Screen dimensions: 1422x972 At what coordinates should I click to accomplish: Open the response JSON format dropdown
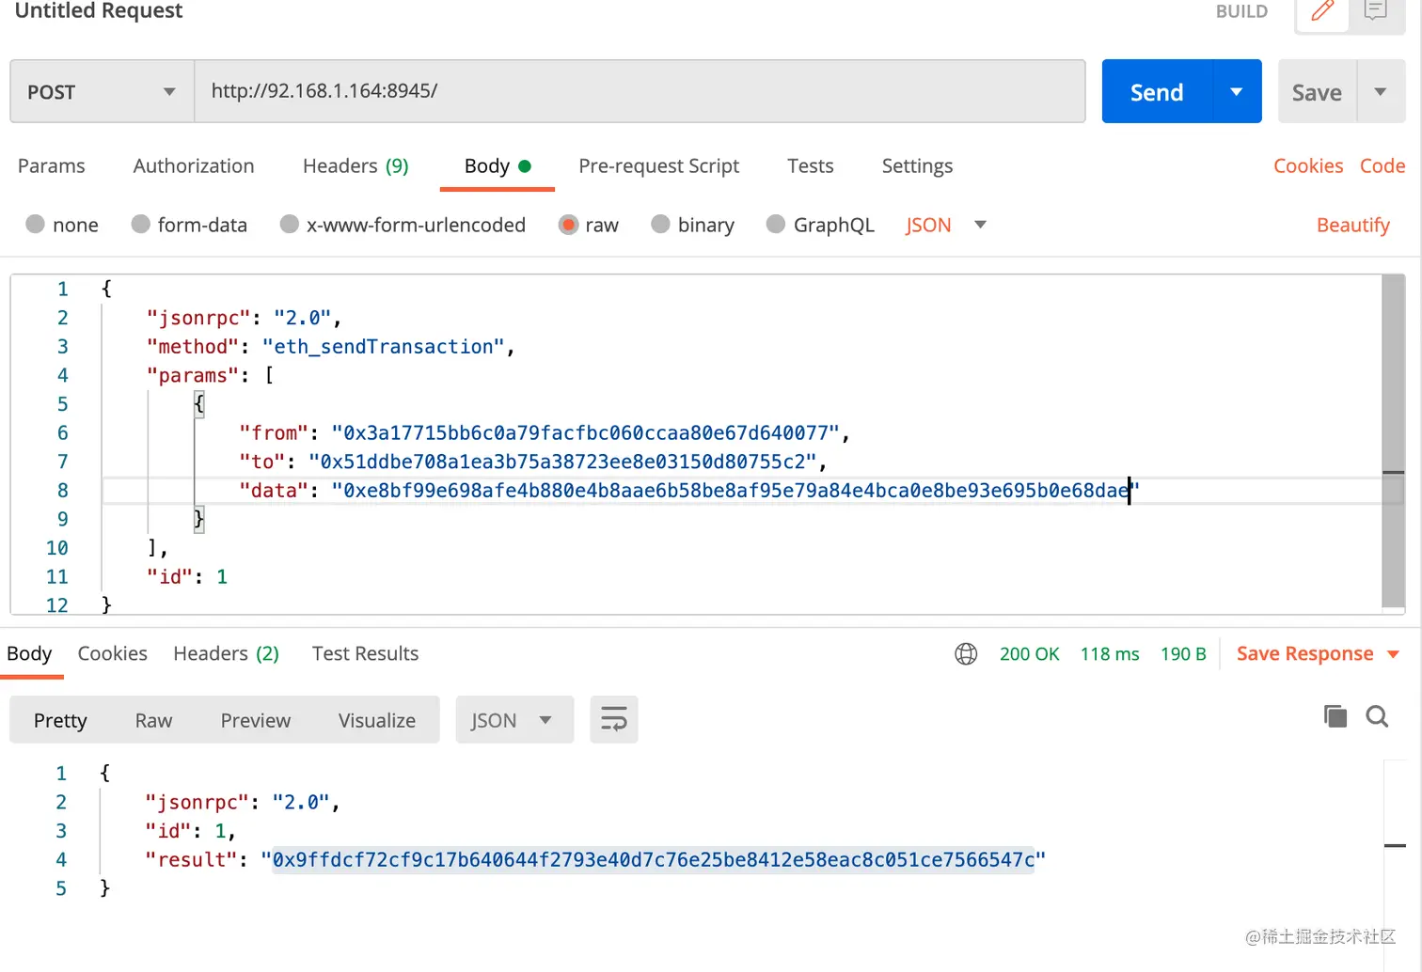pyautogui.click(x=514, y=720)
